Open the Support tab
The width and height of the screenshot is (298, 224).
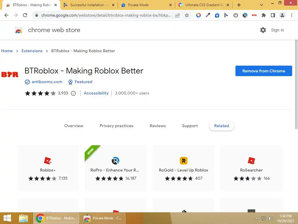point(190,126)
